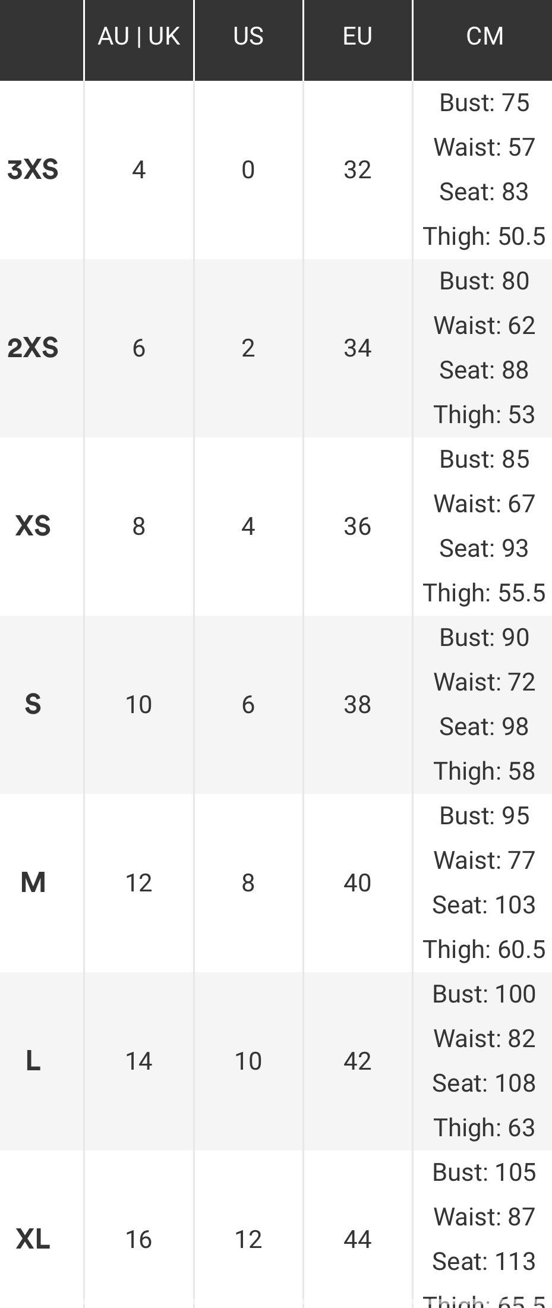This screenshot has width=552, height=1308.
Task: Click the US size 0 cell
Action: pos(248,170)
